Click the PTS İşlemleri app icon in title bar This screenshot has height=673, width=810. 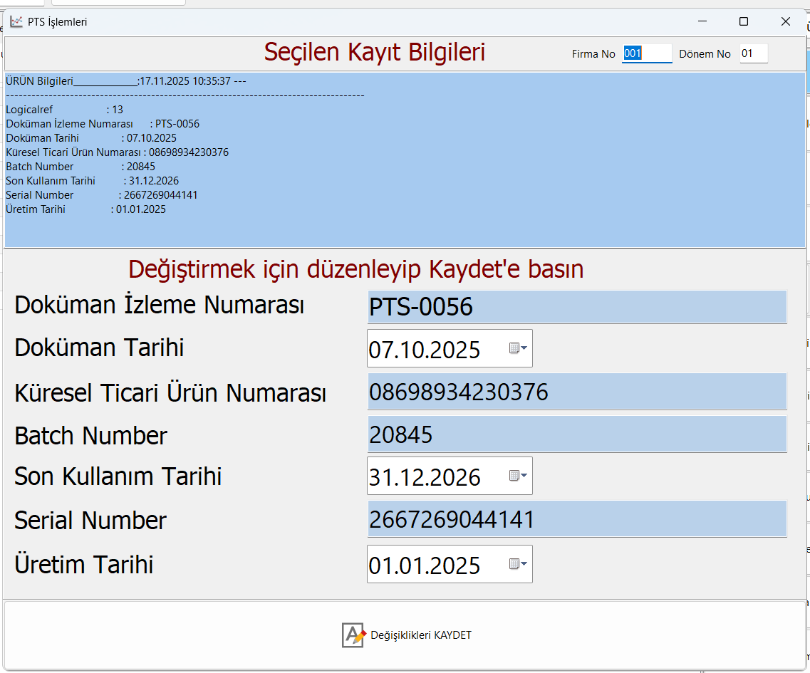pos(16,22)
